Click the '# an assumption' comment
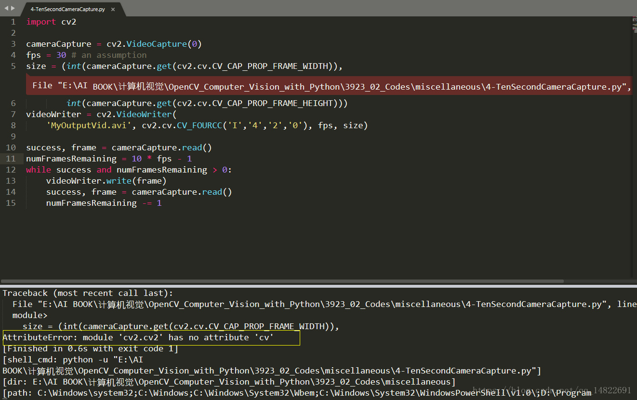The image size is (637, 400). (x=109, y=55)
